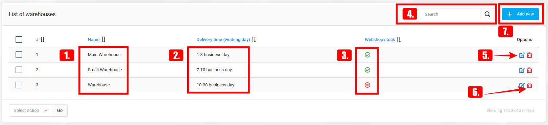This screenshot has width=548, height=125.
Task: Check the box for Small Warehouse row
Action: coord(19,70)
